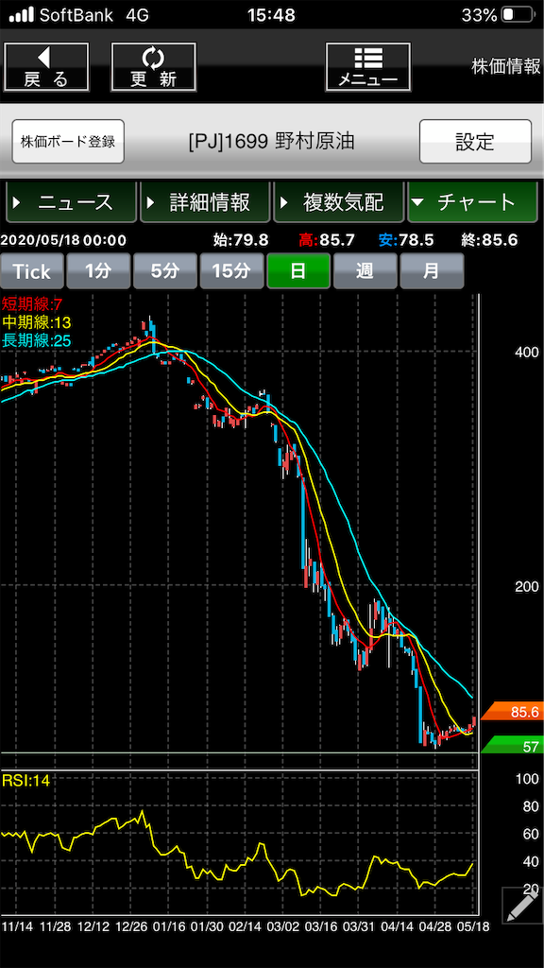This screenshot has width=544, height=968.
Task: Open the メニュー menu button
Action: coord(368,67)
